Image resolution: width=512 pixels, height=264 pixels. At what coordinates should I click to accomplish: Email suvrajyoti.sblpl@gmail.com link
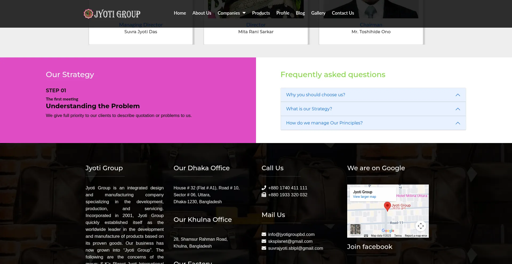(x=295, y=248)
